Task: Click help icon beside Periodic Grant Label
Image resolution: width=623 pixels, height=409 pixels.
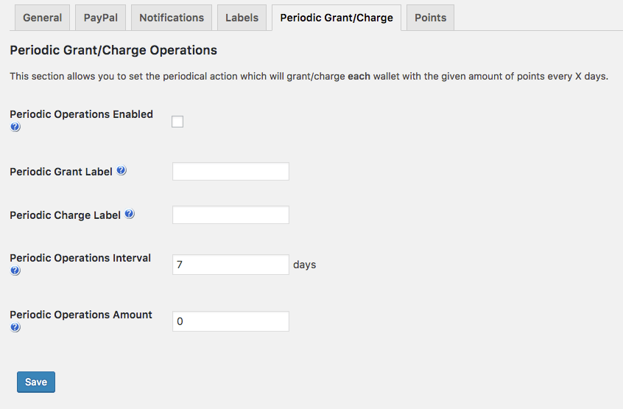Action: pos(122,171)
